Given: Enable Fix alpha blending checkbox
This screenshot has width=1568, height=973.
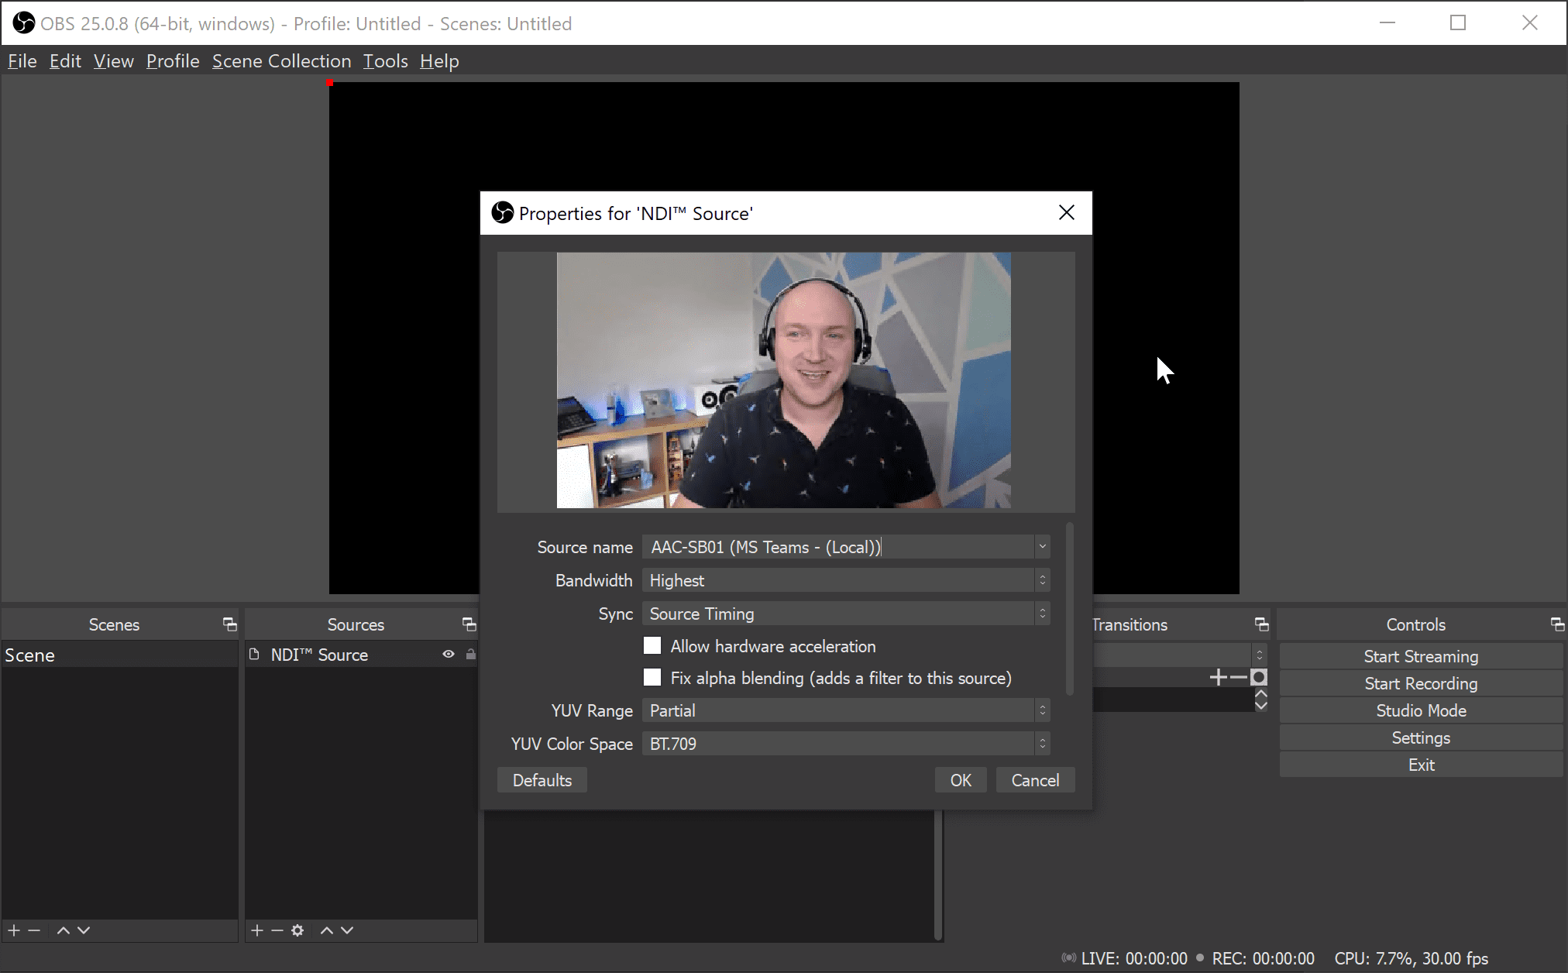Looking at the screenshot, I should (x=652, y=678).
